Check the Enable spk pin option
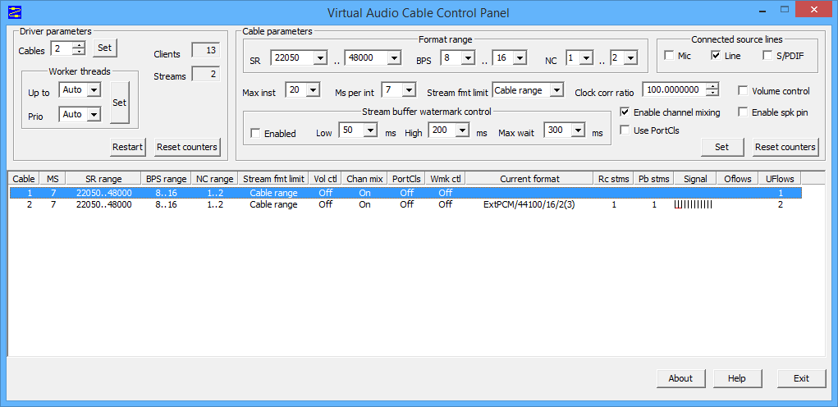This screenshot has height=407, width=838. (743, 112)
